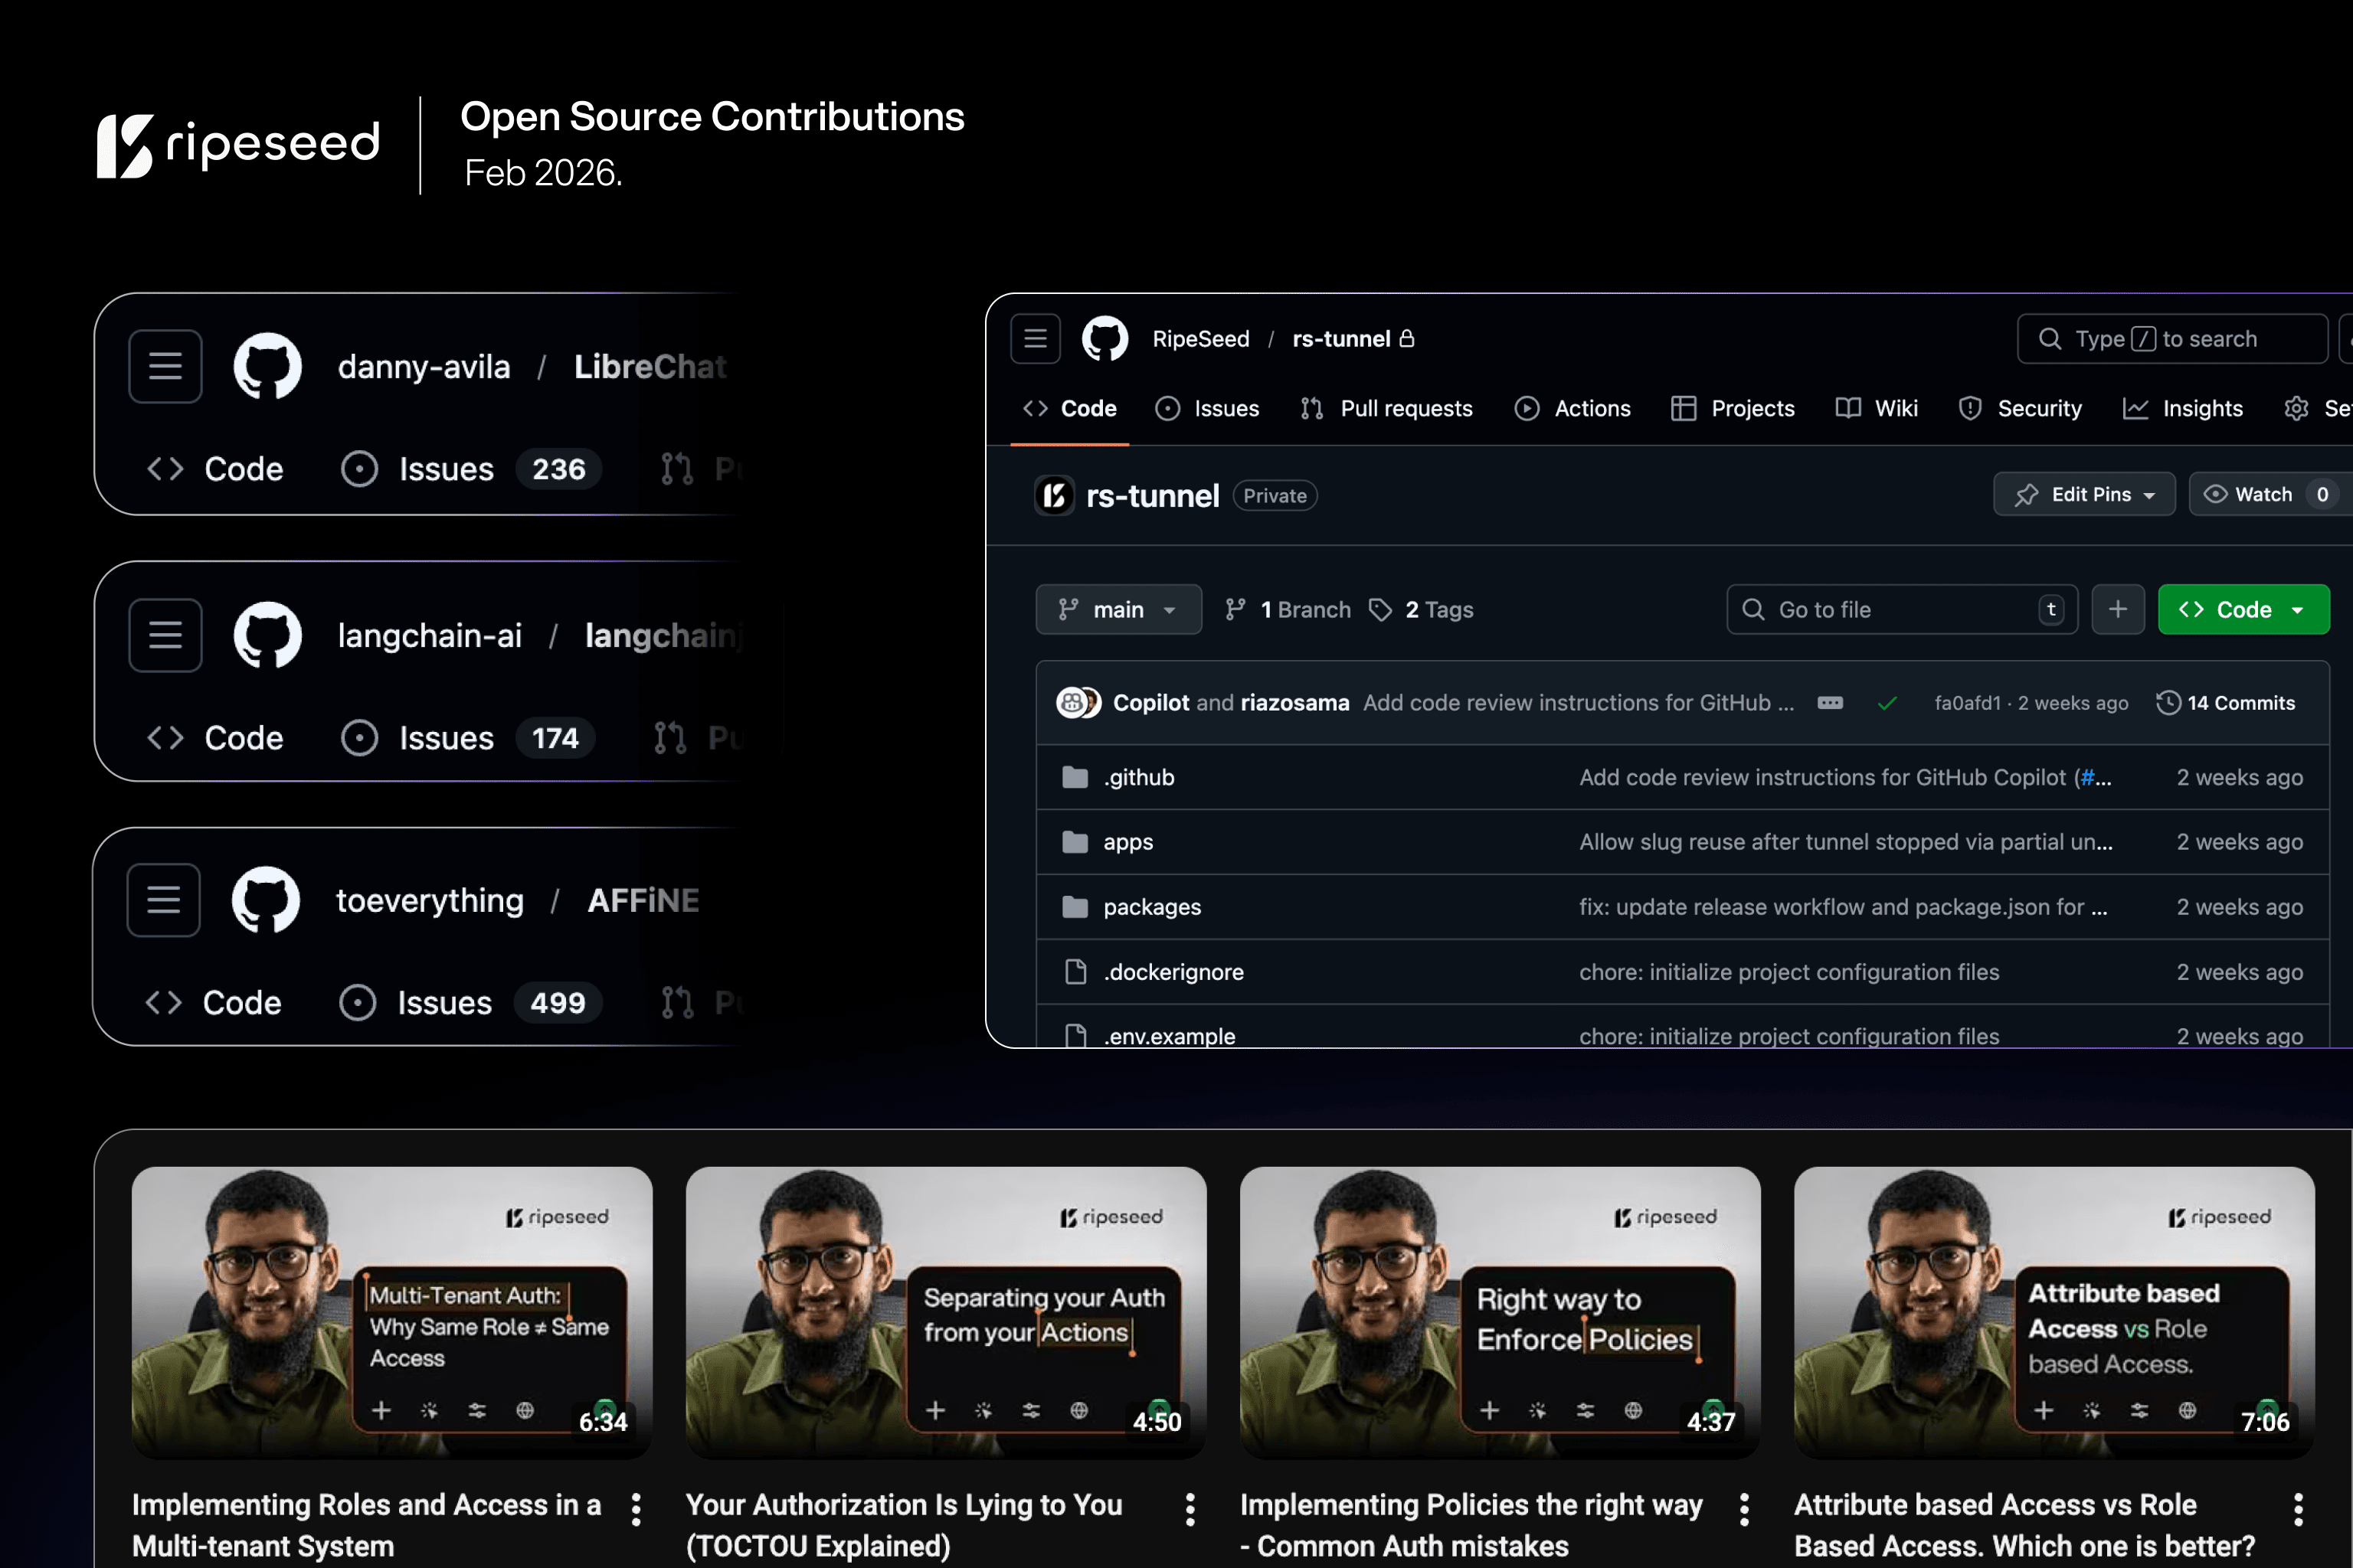Play Attribute based Access vs Role video
Screen dimensions: 2353x1568
tap(2053, 1311)
